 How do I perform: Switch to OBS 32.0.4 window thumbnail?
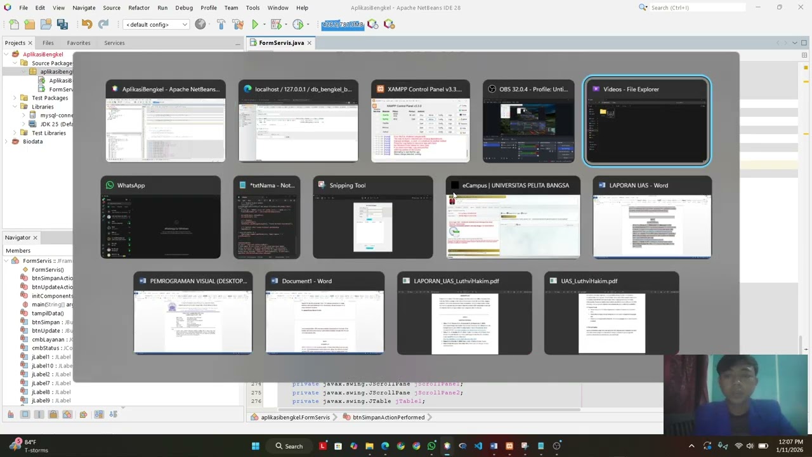[528, 121]
